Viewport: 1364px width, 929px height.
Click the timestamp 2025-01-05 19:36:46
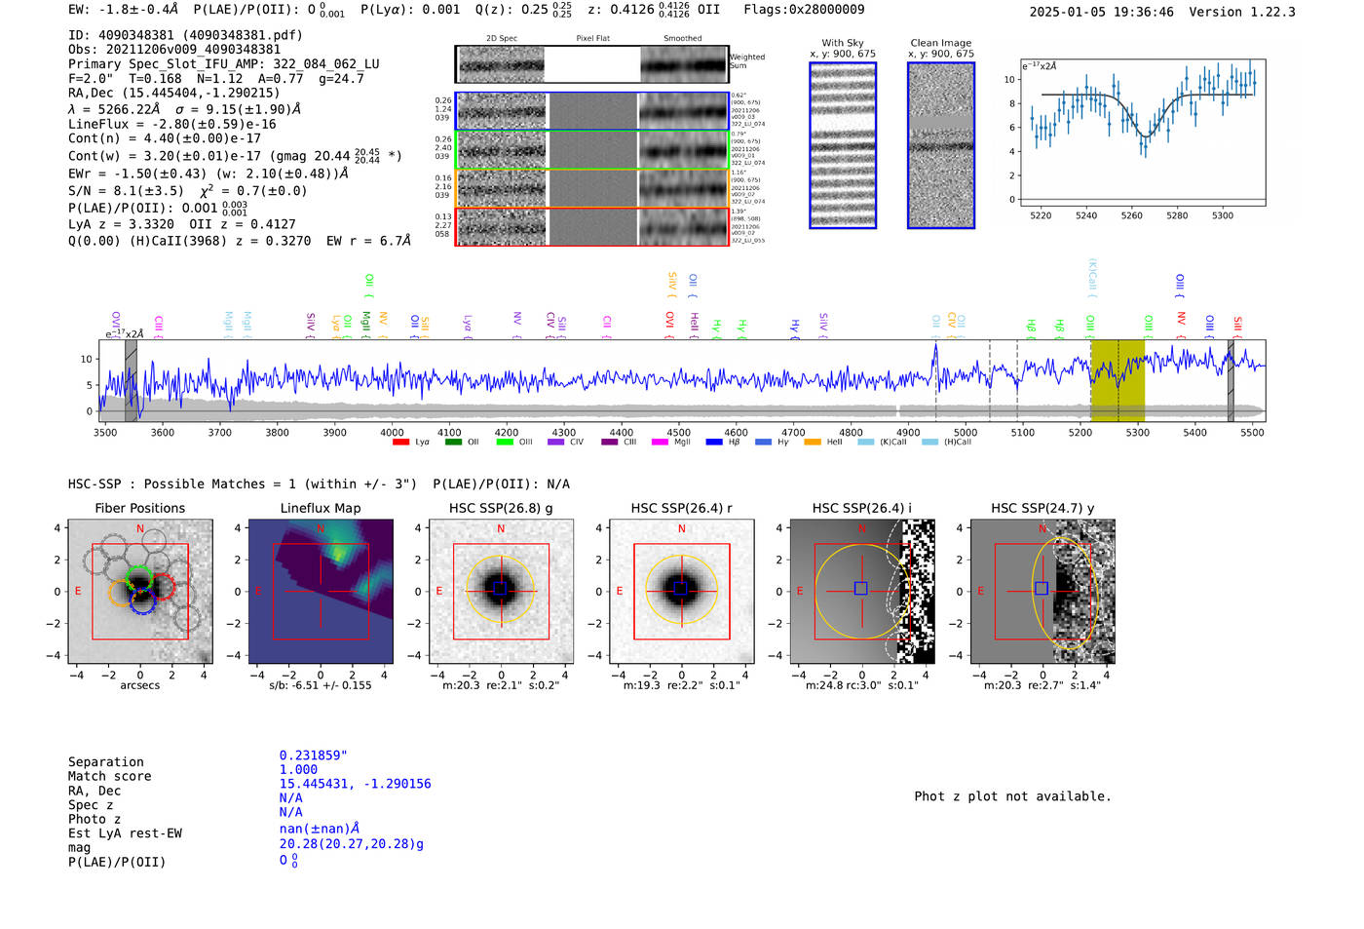[x=1102, y=13]
